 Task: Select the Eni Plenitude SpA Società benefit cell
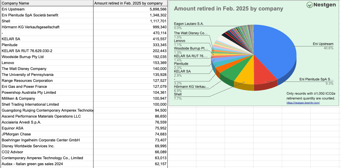(x=47, y=15)
